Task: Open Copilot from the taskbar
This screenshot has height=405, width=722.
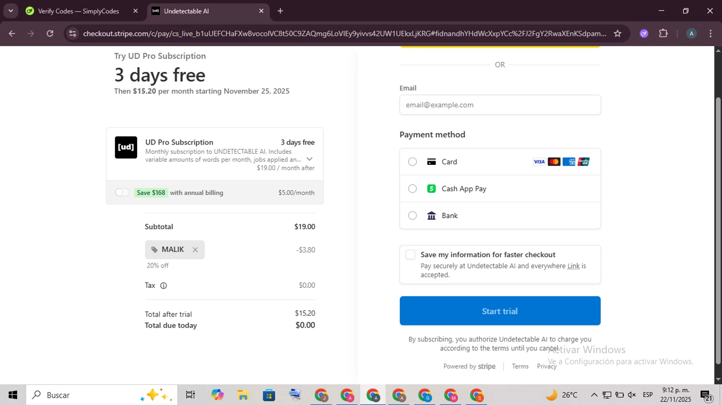Action: click(x=218, y=395)
